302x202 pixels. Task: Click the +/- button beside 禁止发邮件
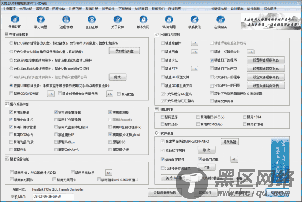point(195,44)
